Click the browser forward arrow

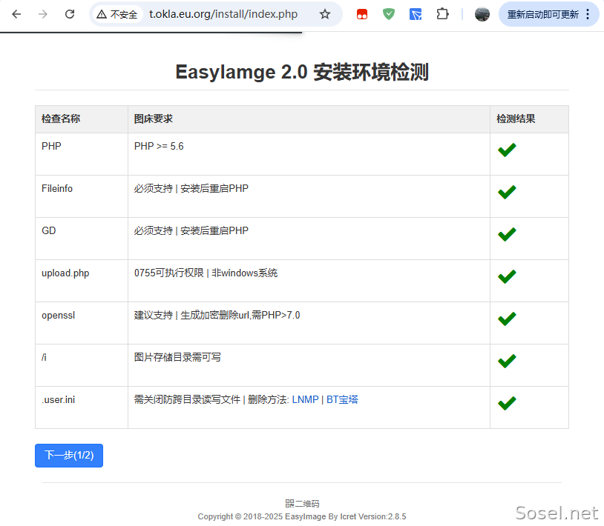point(43,14)
